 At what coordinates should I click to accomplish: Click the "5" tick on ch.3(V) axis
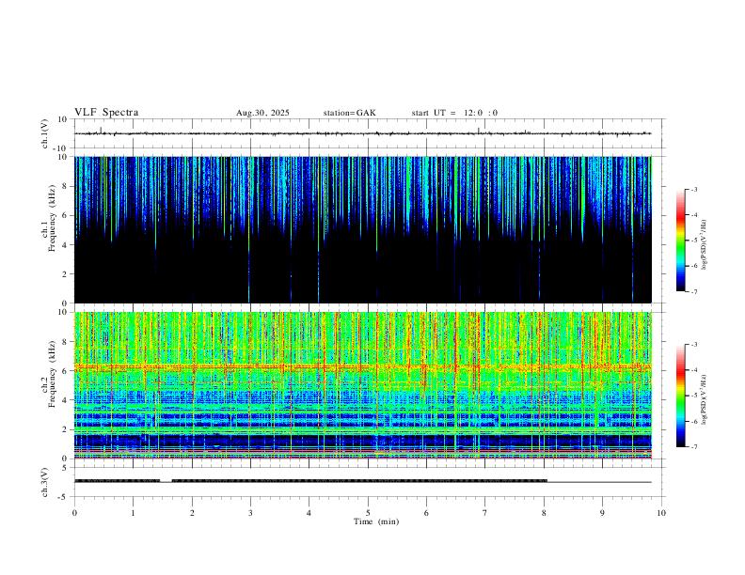coord(66,467)
